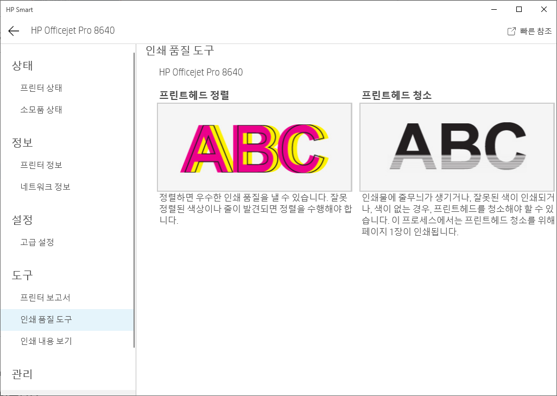Maximize the HP Smart window

pos(519,10)
